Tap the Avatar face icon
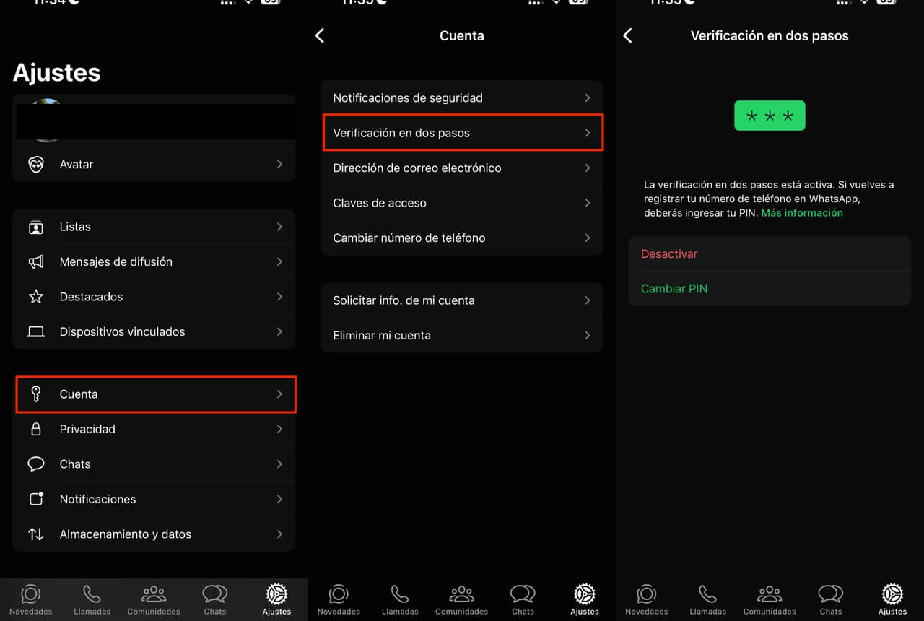 click(x=36, y=165)
